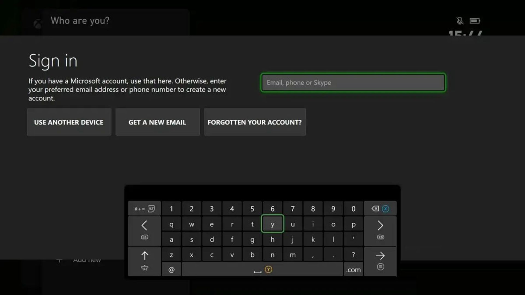Tap the comma key
The height and width of the screenshot is (295, 525).
[313, 255]
